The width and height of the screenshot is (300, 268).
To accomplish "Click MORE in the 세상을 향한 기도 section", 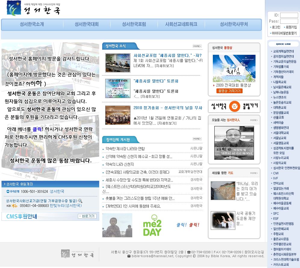I will [254, 173].
